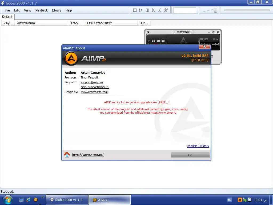Open the AIMP2 player main menu arrow
Viewport: 273px width, 205px height.
tap(148, 32)
